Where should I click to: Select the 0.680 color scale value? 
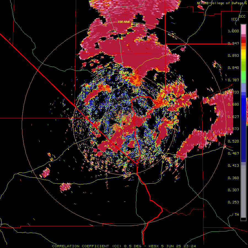(x=233, y=104)
